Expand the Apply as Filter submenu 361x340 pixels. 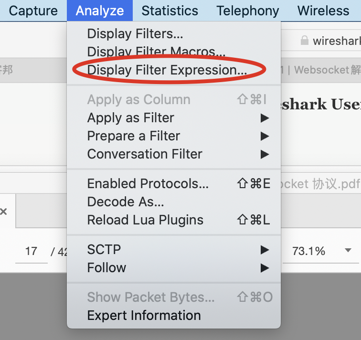(130, 118)
